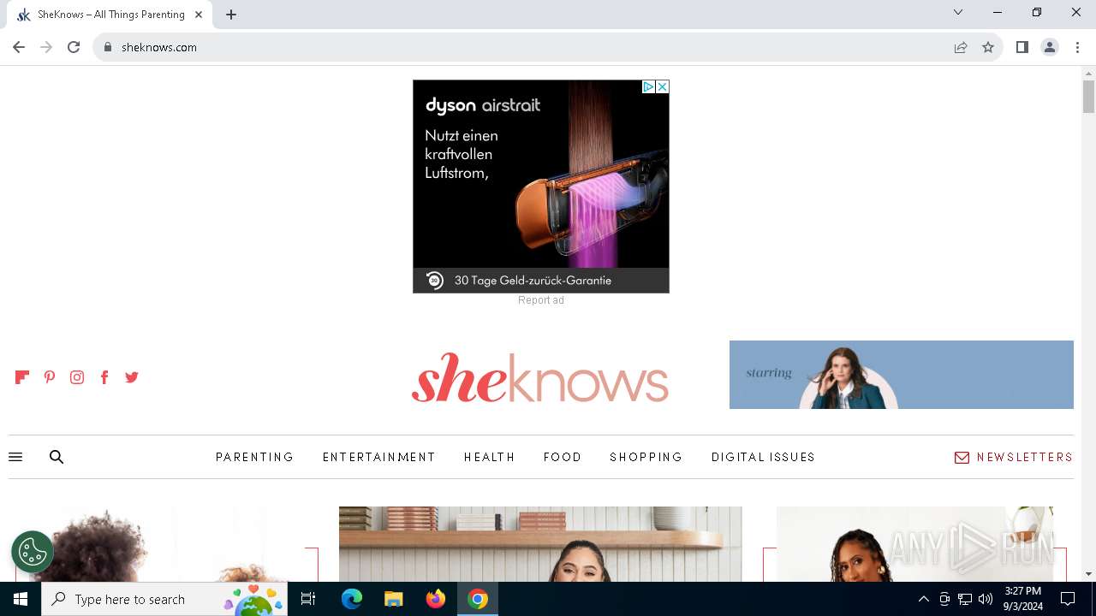Open cookie preferences icon

click(33, 552)
